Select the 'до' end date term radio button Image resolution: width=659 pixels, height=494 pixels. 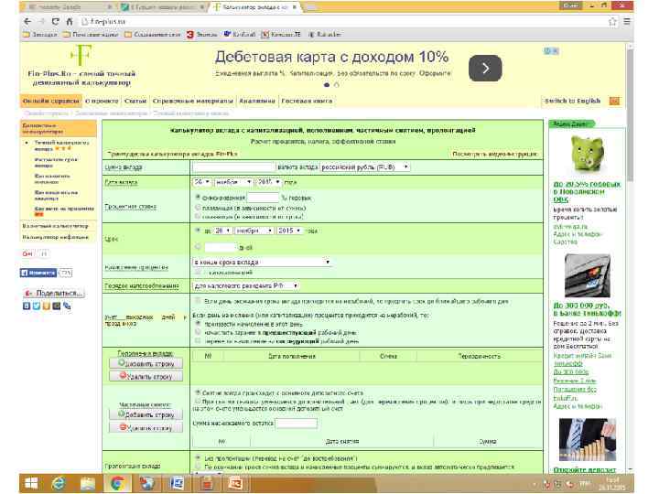click(x=198, y=231)
